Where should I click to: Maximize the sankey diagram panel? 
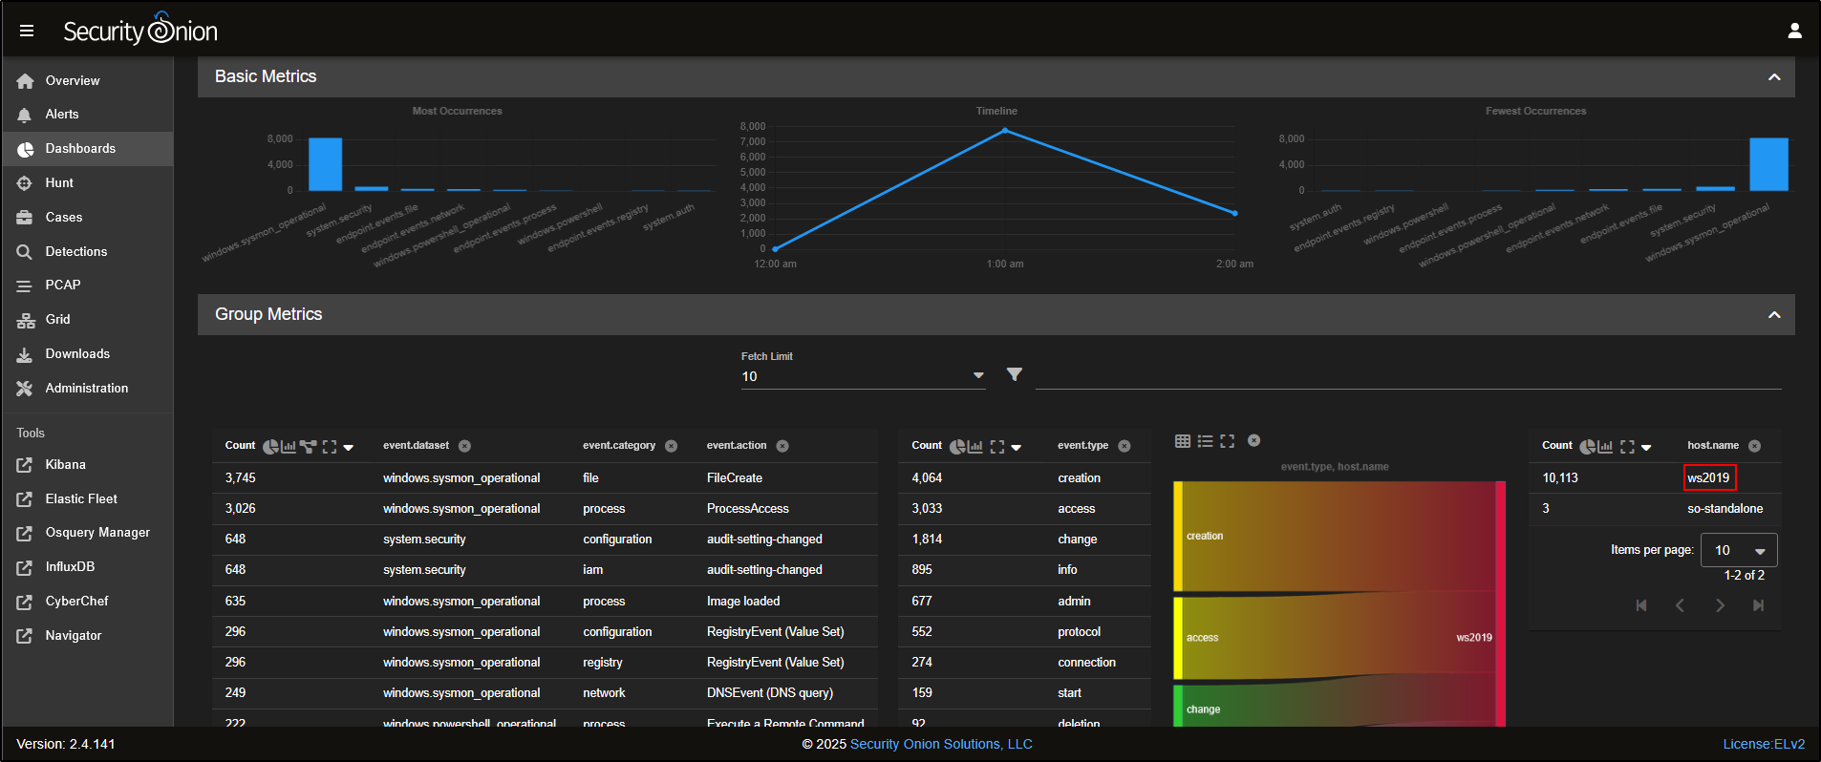[x=1228, y=441]
